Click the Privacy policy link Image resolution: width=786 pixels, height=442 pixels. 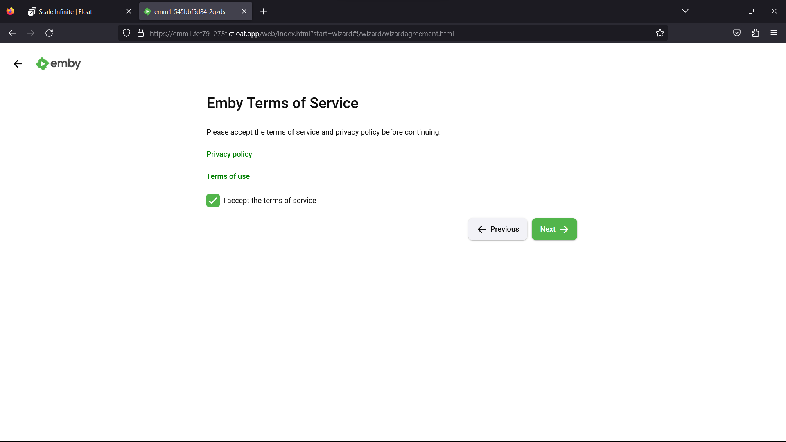tap(229, 154)
